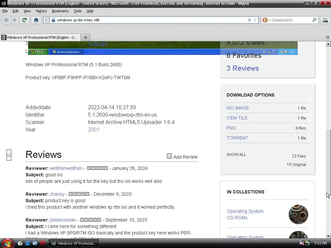The image size is (331, 248).
Task: Click the icon left of Reviews heading
Action: 9,155
